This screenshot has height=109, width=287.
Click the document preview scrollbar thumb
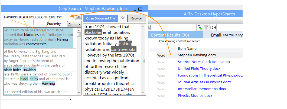click(143, 61)
